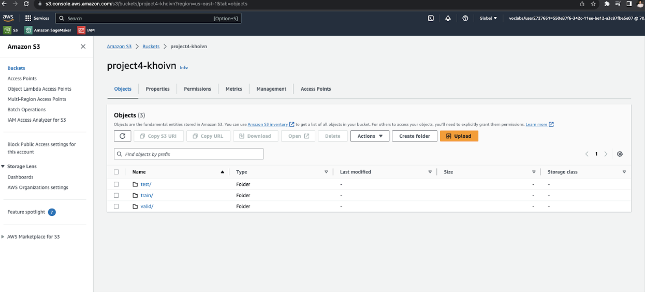This screenshot has width=645, height=294.
Task: Refresh the objects list
Action: [122, 136]
